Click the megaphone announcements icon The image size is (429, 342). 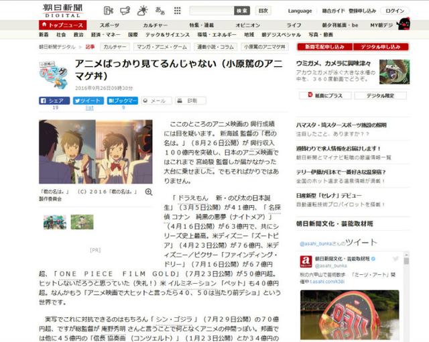pyautogui.click(x=125, y=11)
